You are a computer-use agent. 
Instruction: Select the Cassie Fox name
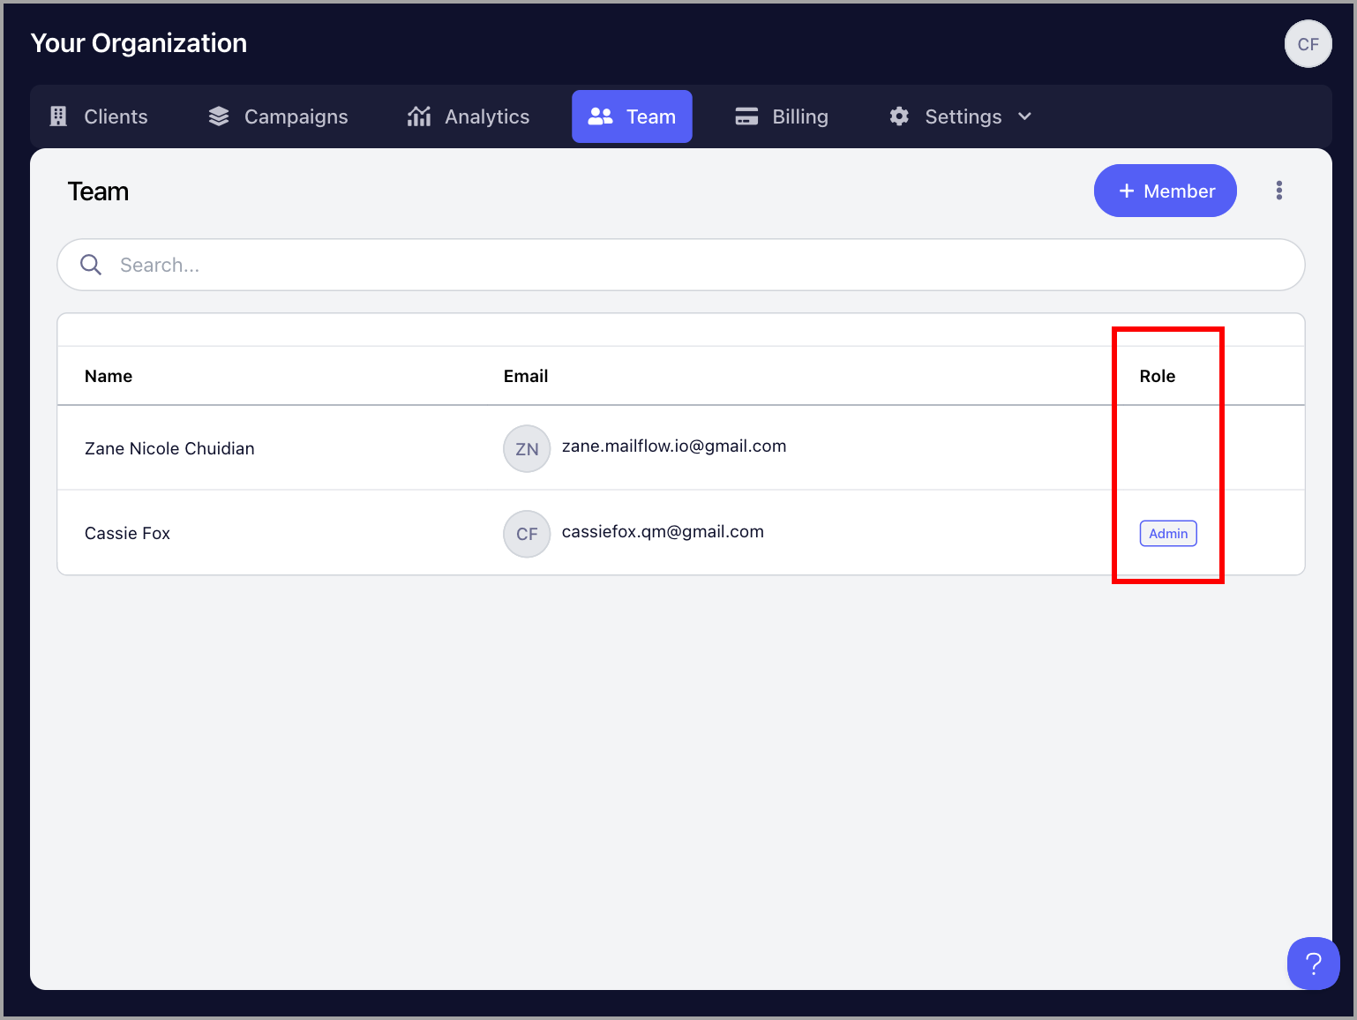pos(127,533)
